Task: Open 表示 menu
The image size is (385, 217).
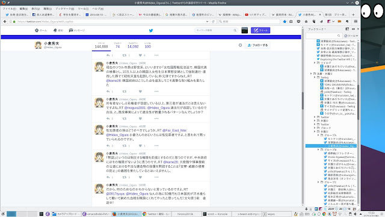Action: (x=35, y=8)
